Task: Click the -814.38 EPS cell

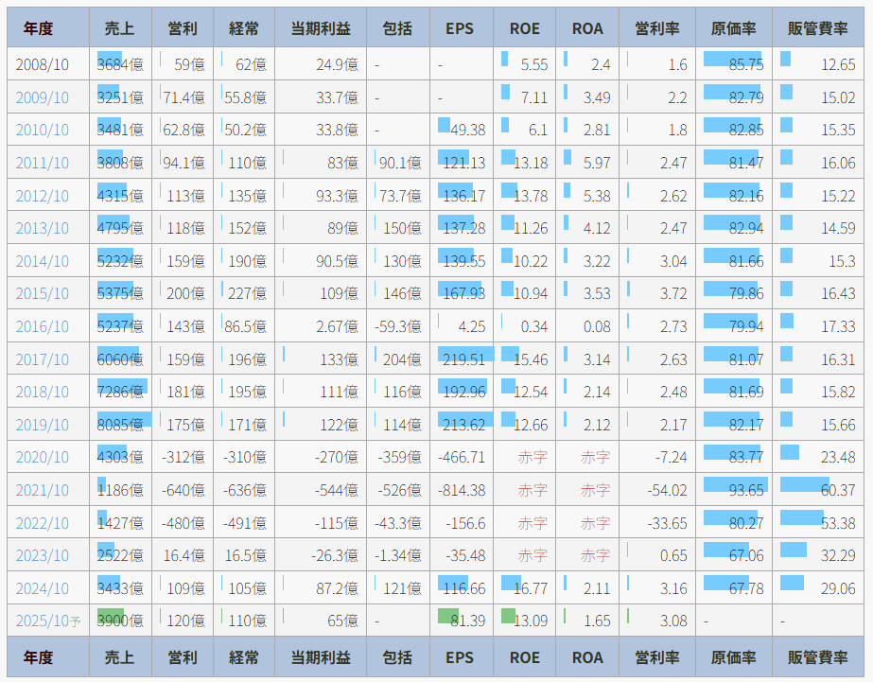Action: pos(461,490)
